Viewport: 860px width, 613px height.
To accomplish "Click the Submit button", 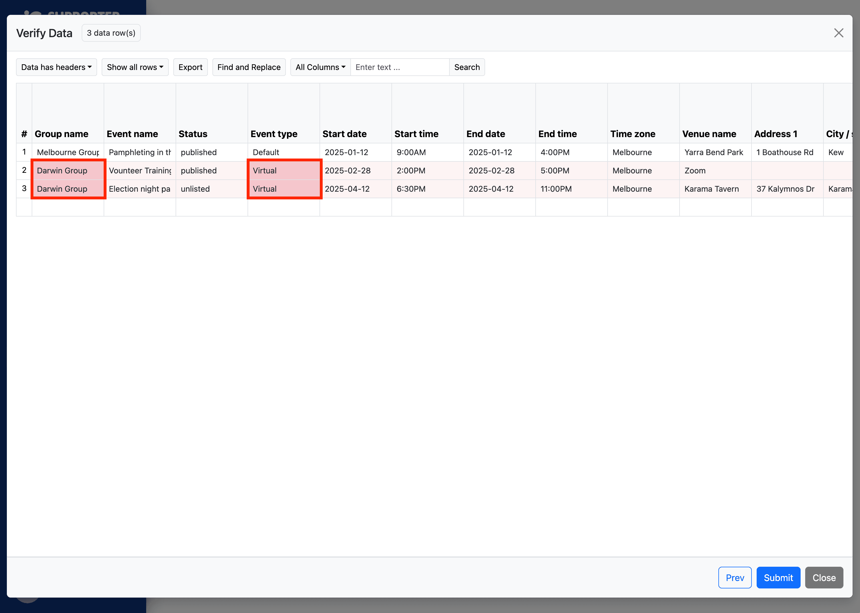I will pos(778,578).
